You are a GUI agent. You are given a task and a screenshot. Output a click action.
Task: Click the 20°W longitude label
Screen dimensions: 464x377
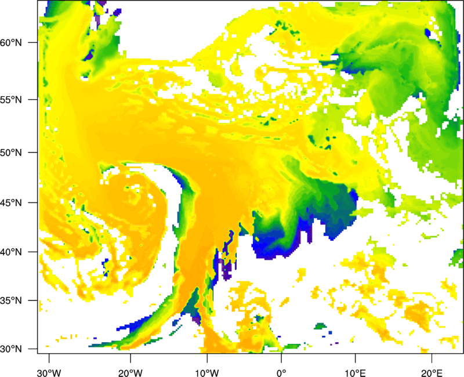(130, 373)
